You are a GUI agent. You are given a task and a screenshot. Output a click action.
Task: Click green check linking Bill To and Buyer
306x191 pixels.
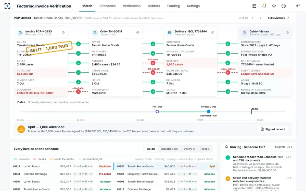tap(78, 44)
